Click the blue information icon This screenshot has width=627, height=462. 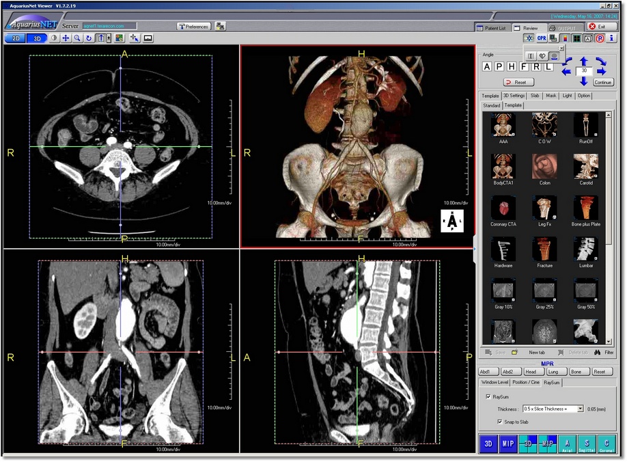point(612,38)
